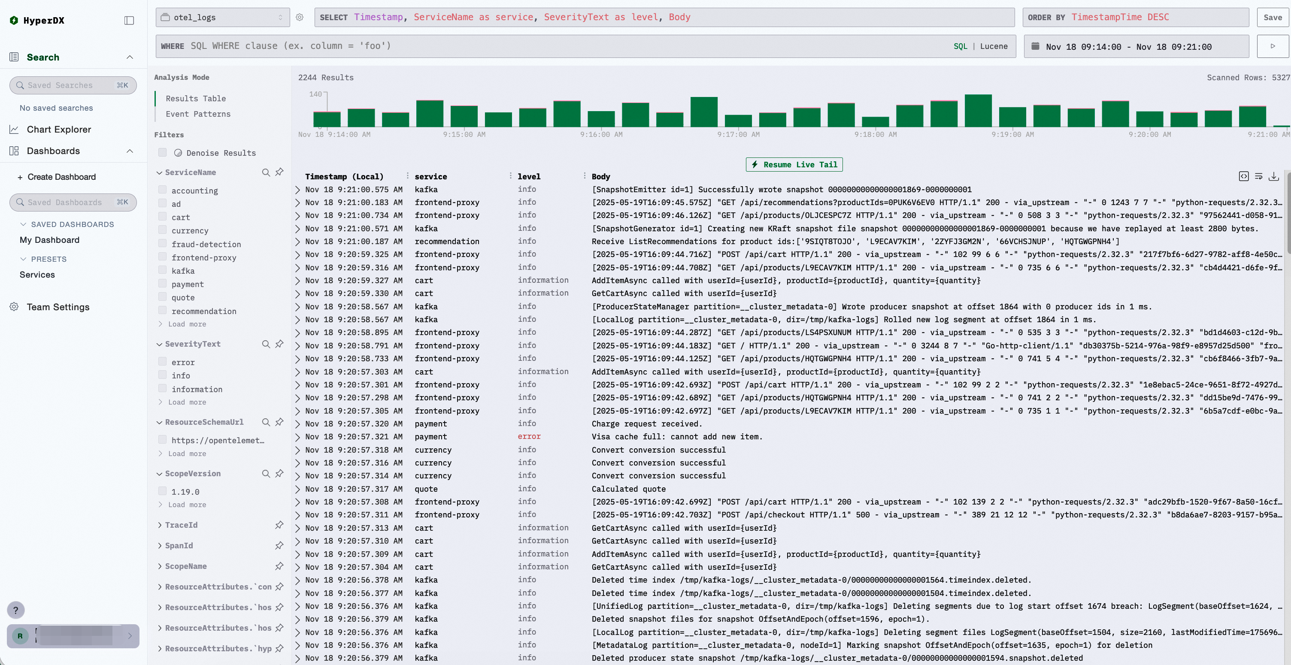
Task: Open the help question mark button
Action: [15, 610]
